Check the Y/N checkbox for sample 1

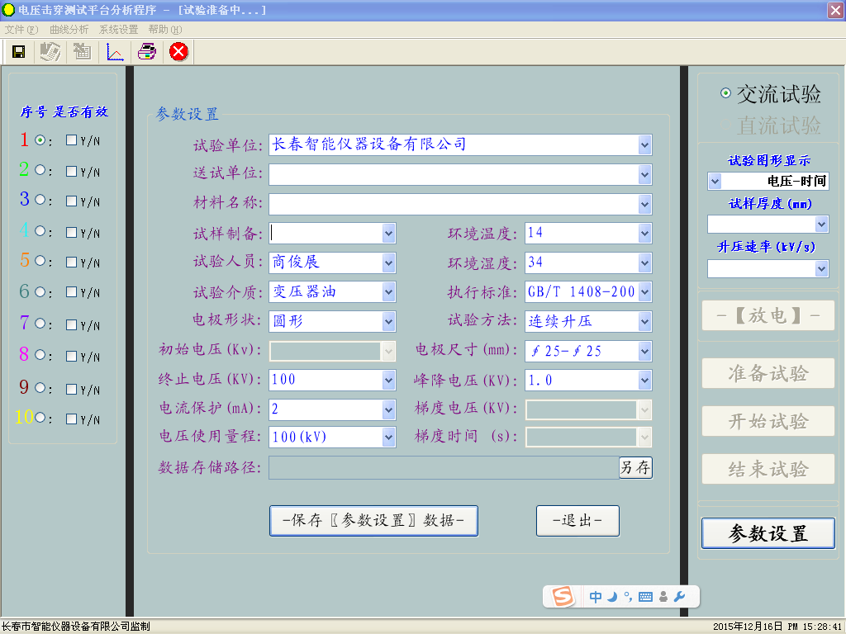71,140
